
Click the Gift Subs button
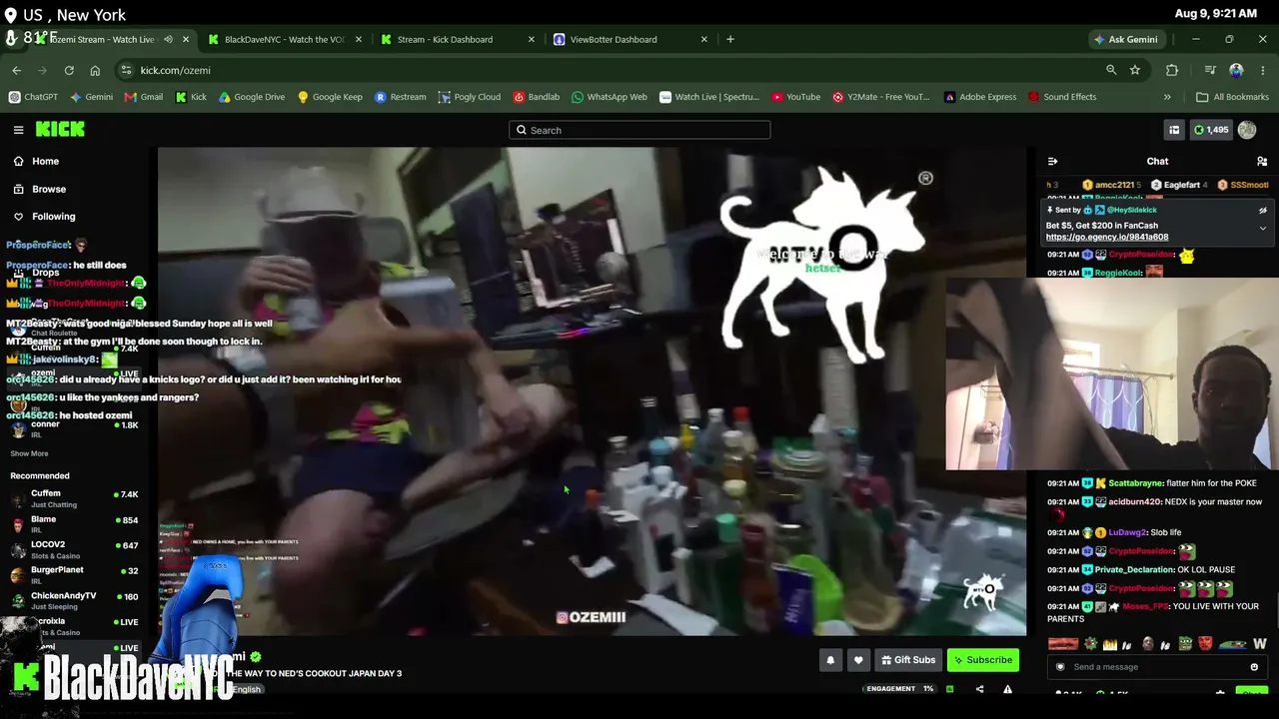[x=908, y=660]
